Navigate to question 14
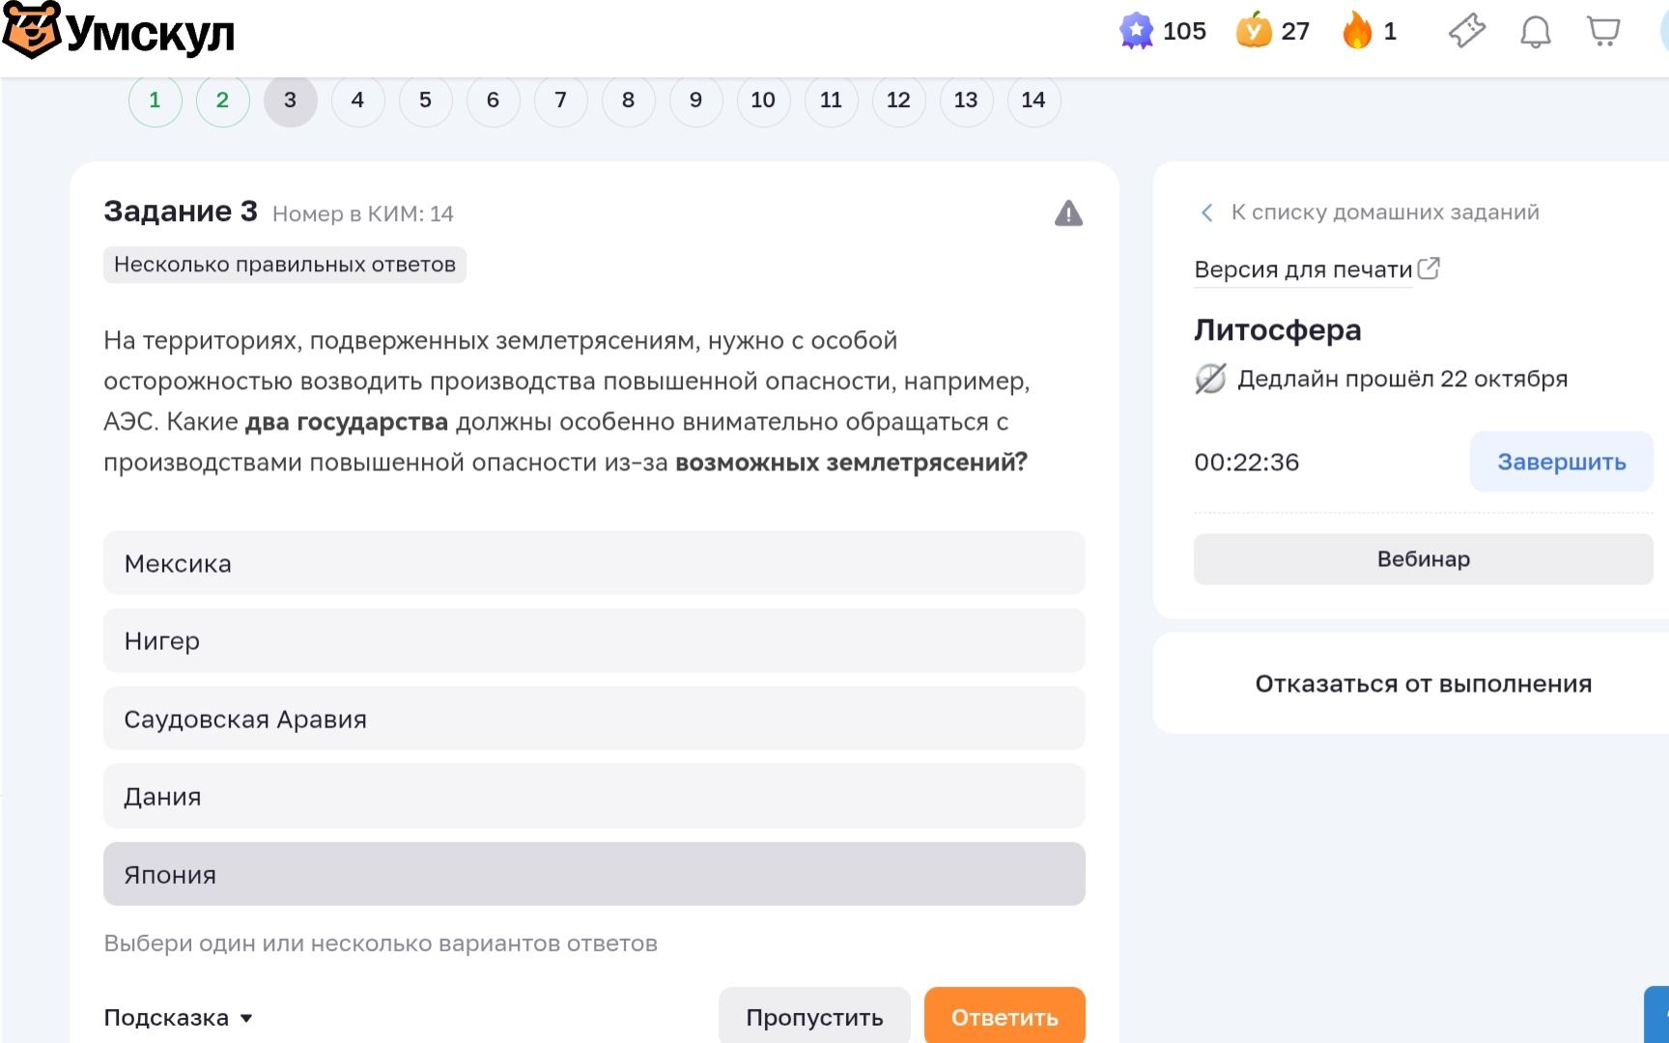 click(x=1033, y=100)
